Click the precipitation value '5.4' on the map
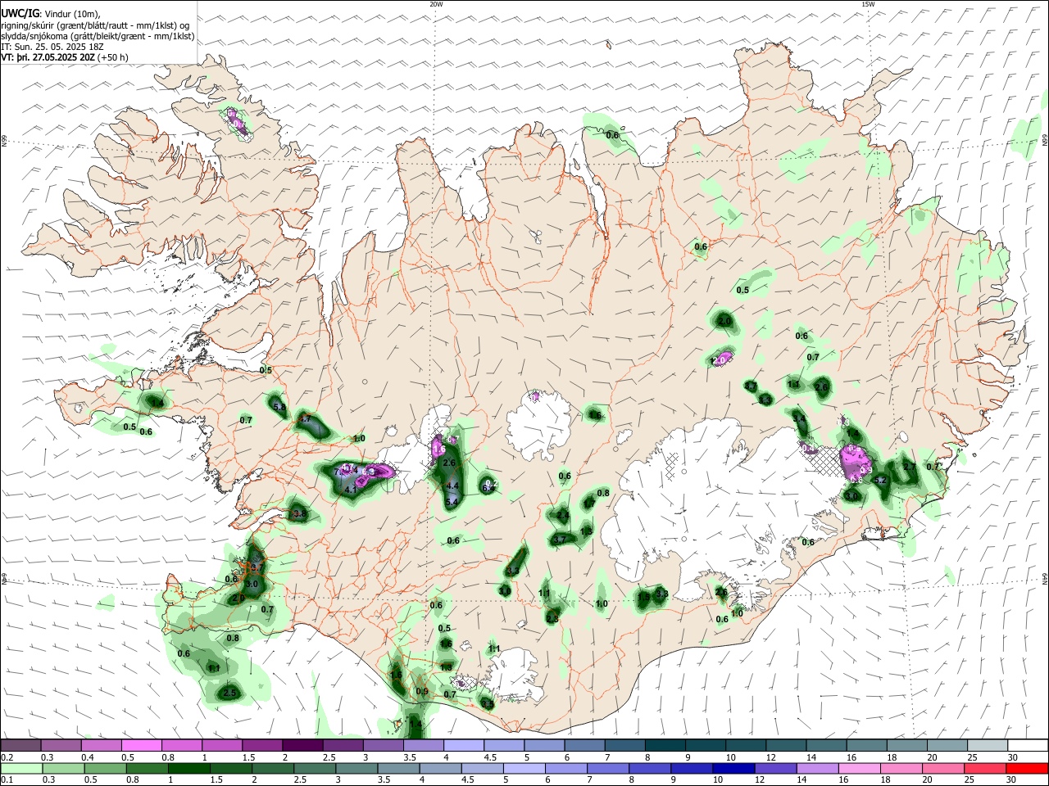1049x786 pixels. [x=452, y=500]
